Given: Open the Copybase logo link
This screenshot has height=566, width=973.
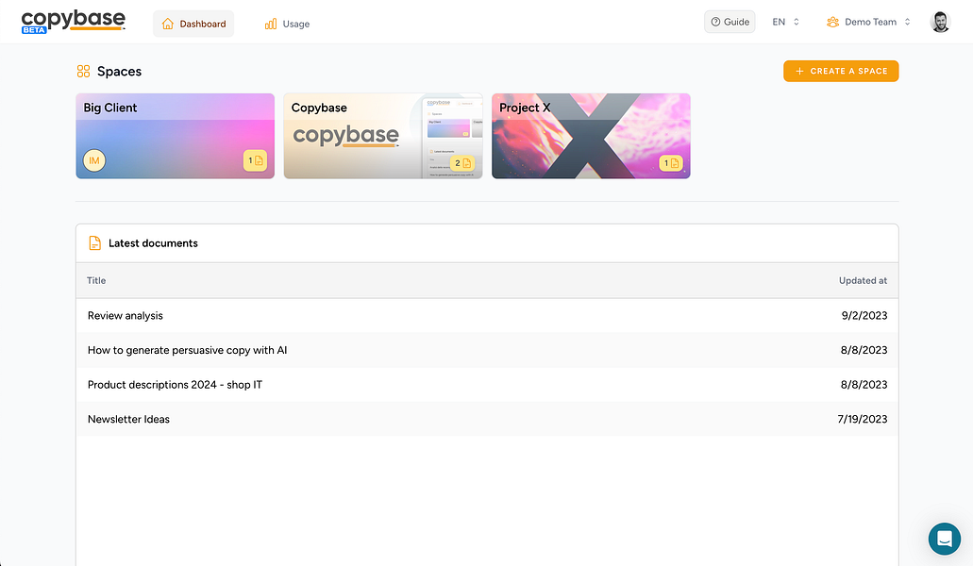Looking at the screenshot, I should point(74,20).
